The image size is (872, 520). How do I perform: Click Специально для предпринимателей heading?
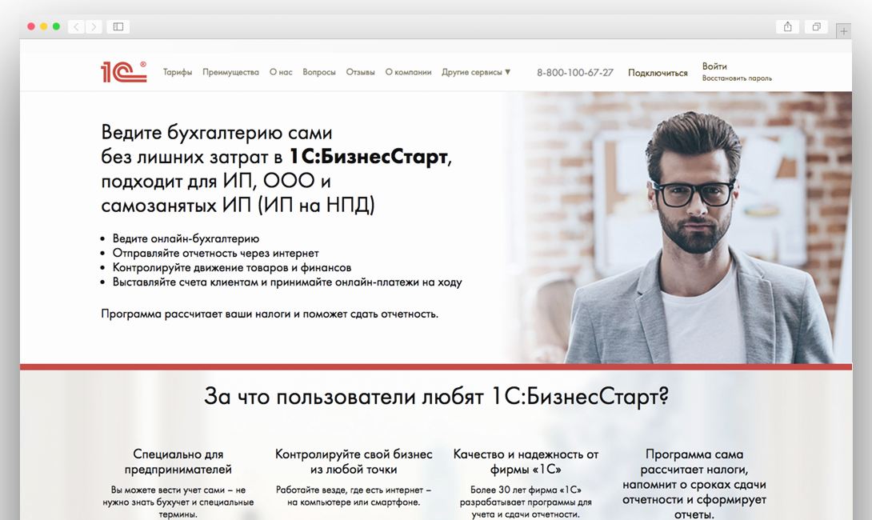pos(178,462)
